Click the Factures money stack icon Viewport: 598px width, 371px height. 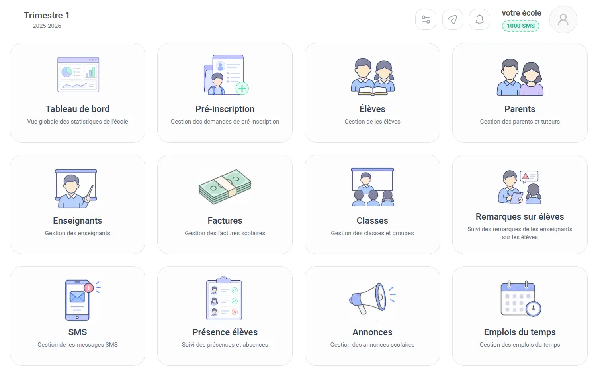(225, 186)
